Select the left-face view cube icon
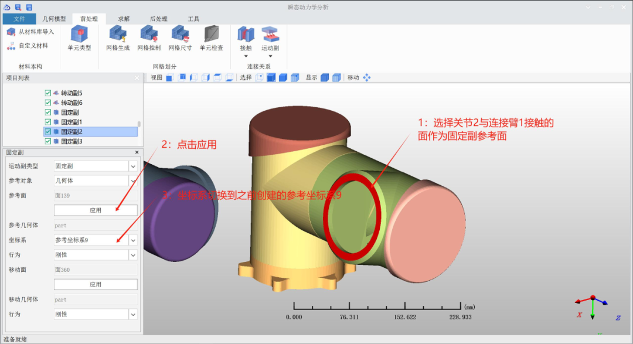Viewport: 633px width, 344px height. (x=194, y=77)
